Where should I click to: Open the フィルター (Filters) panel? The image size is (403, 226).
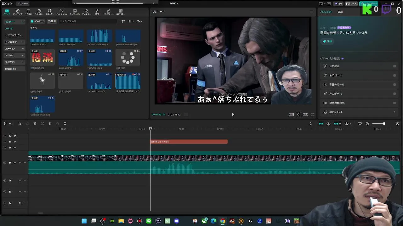coord(86,12)
